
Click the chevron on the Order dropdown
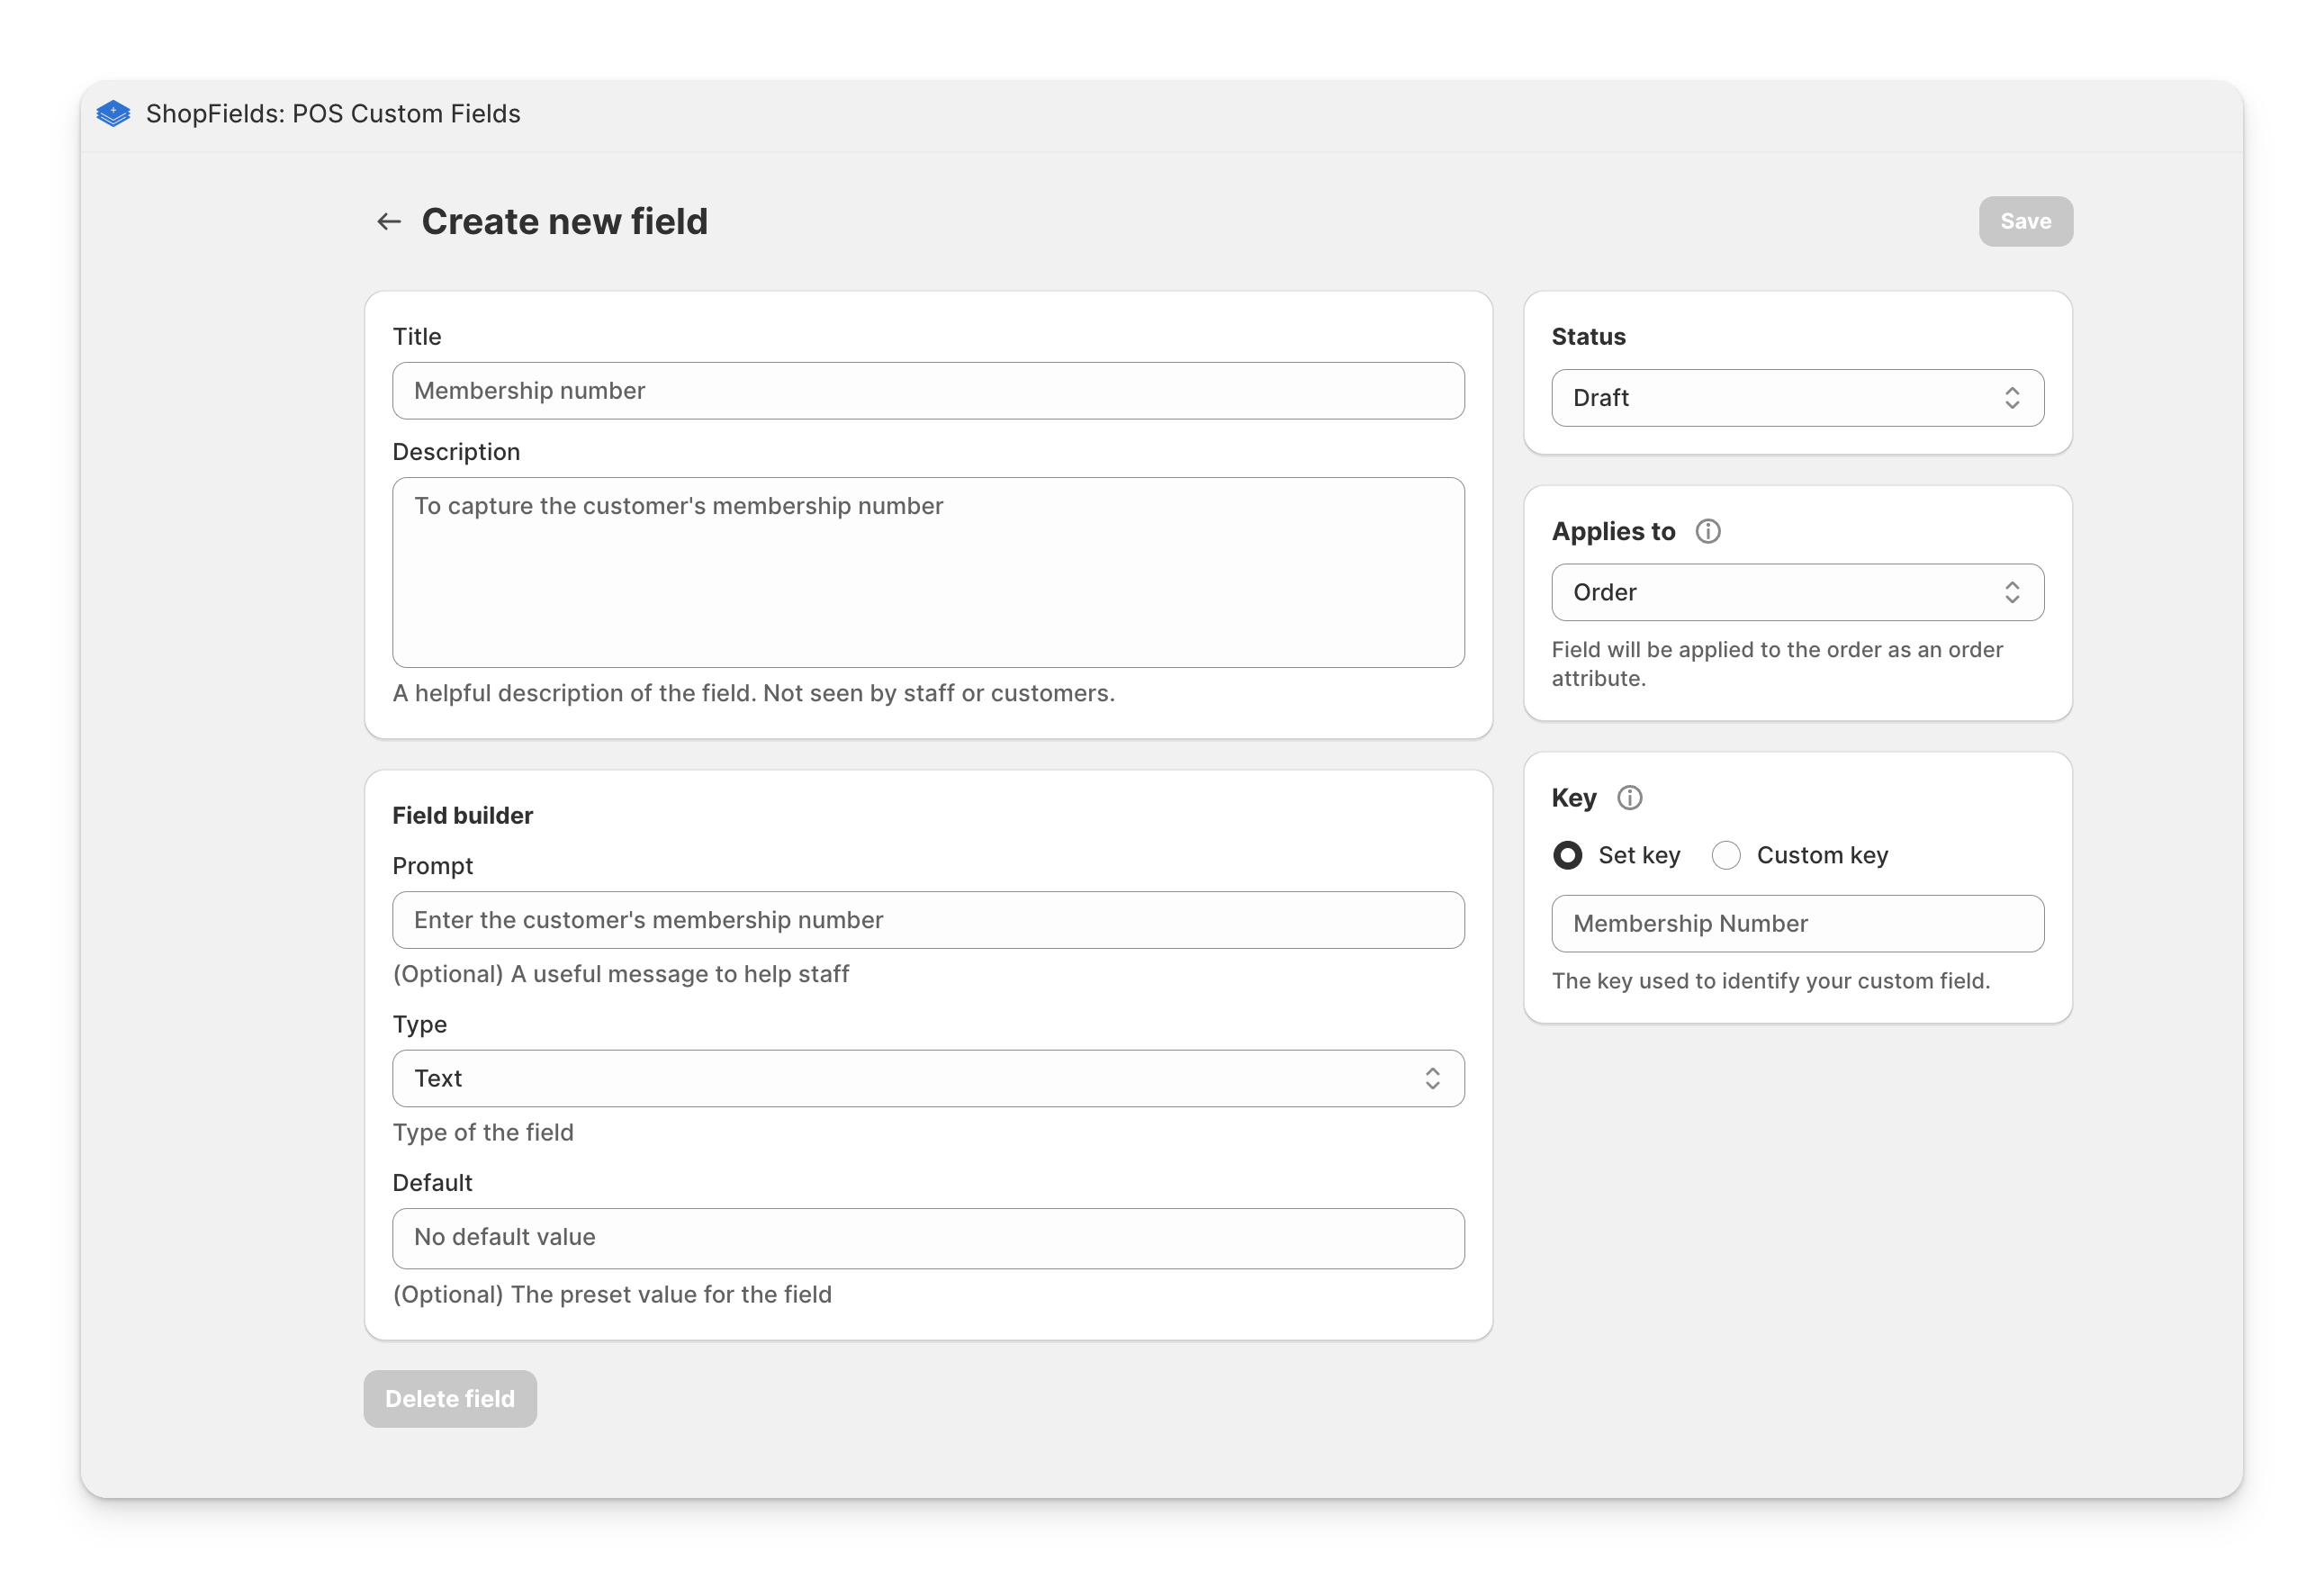coord(2013,592)
